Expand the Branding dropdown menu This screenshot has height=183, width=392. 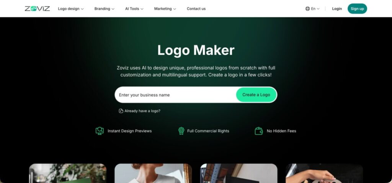pos(104,9)
